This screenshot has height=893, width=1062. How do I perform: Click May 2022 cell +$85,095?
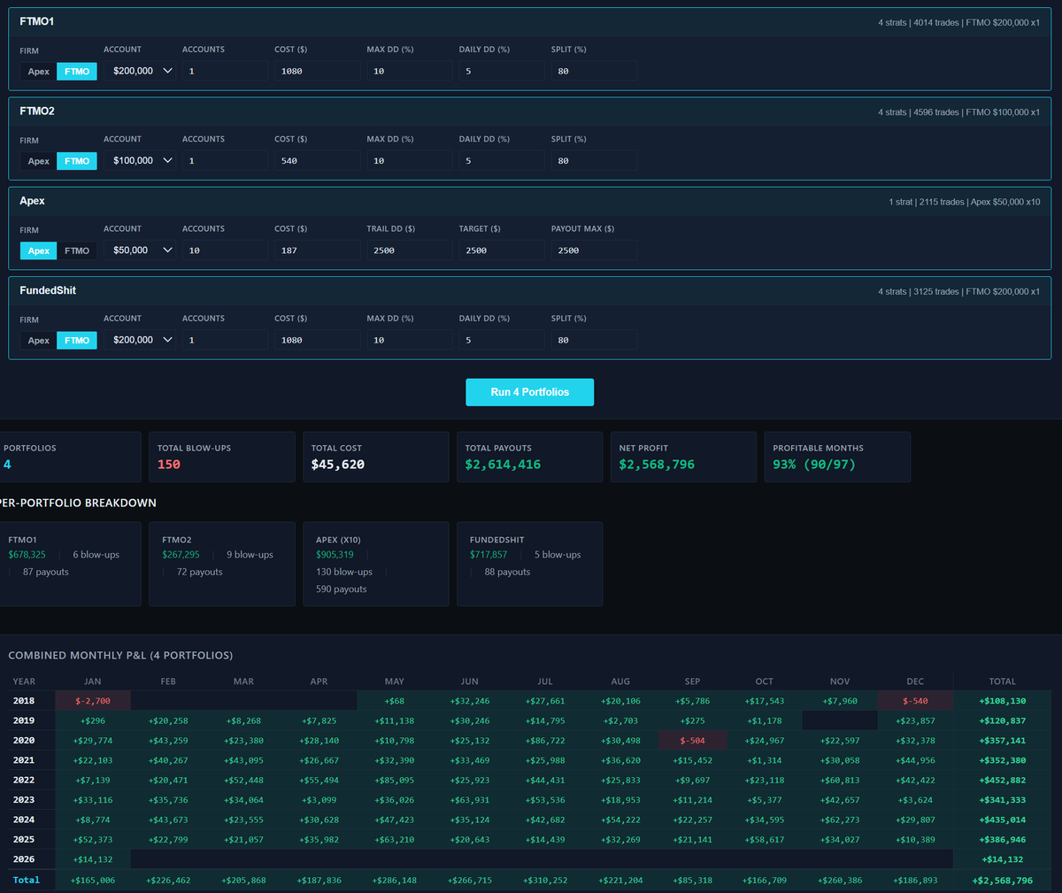tap(394, 781)
